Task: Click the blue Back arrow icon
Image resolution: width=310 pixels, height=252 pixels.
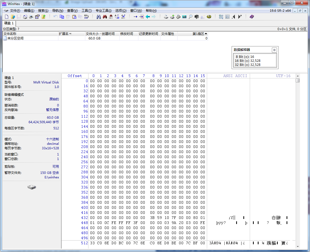Action: (148, 17)
